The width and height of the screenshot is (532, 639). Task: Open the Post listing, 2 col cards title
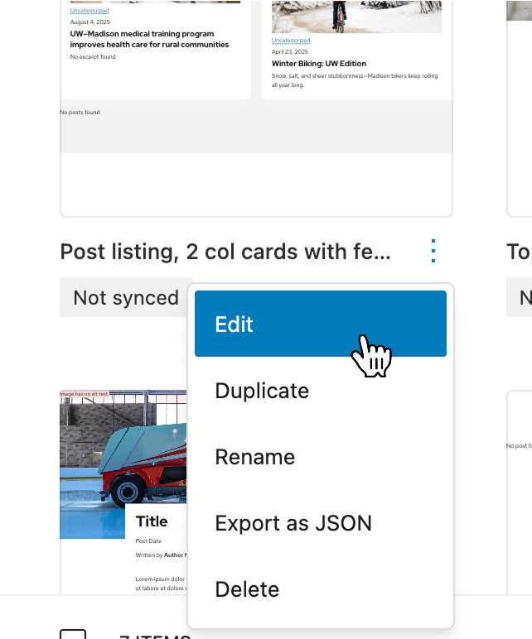point(225,252)
